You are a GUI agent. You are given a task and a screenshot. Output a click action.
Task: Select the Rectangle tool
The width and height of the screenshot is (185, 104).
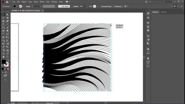3,28
